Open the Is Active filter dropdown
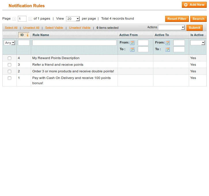Viewport: 209px width, 196px height. point(197,43)
